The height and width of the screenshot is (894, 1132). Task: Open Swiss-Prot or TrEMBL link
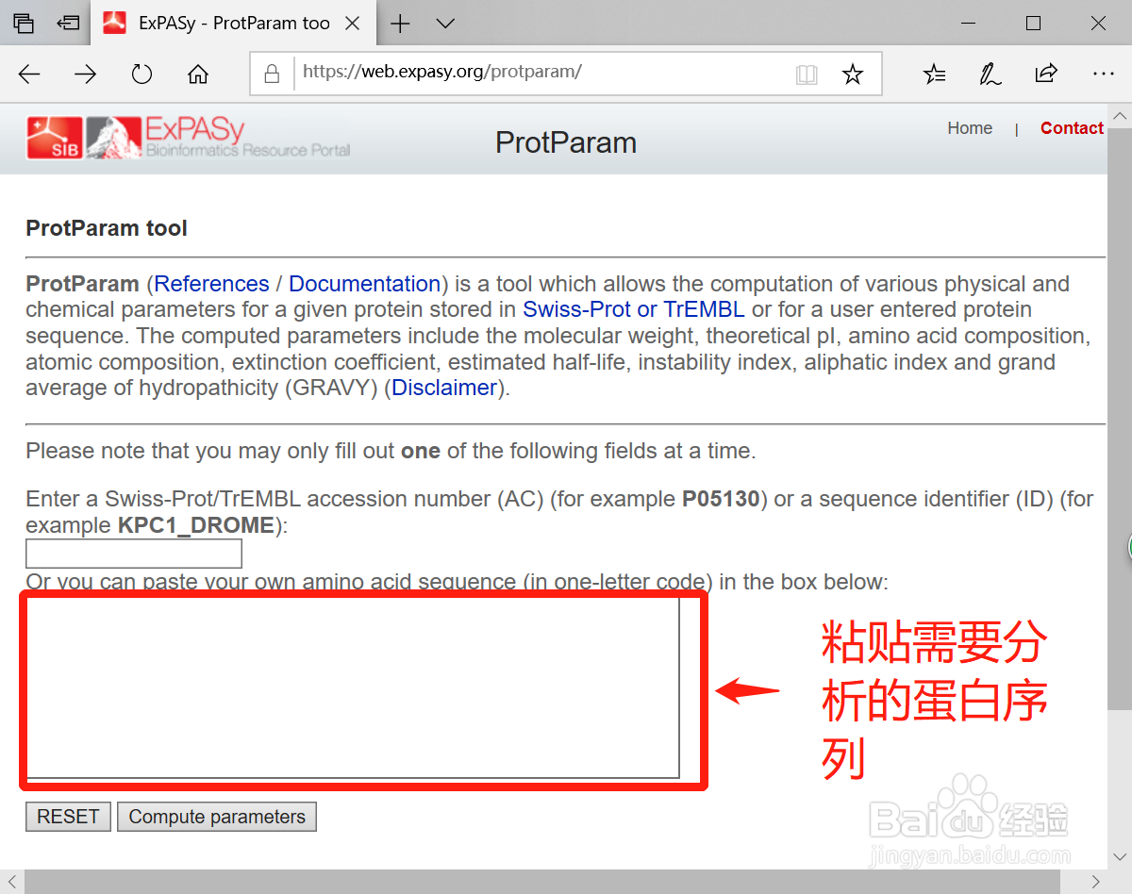(634, 309)
